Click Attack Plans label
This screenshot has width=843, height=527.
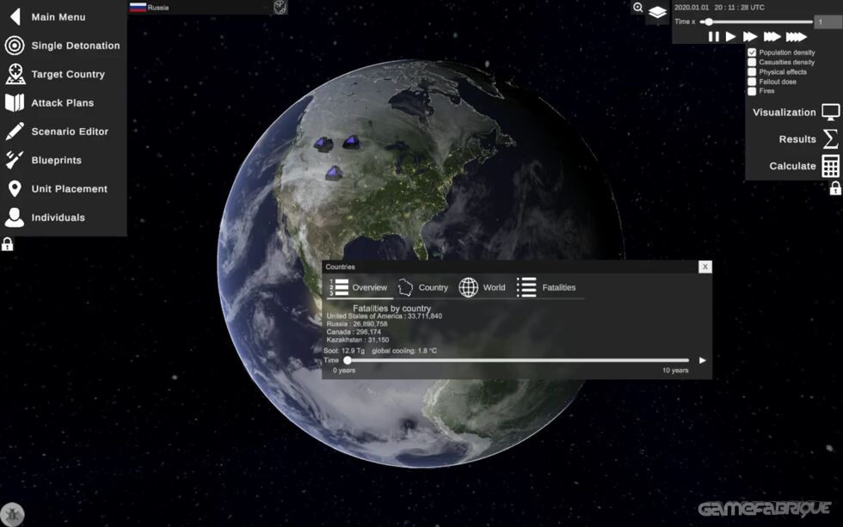pyautogui.click(x=62, y=102)
